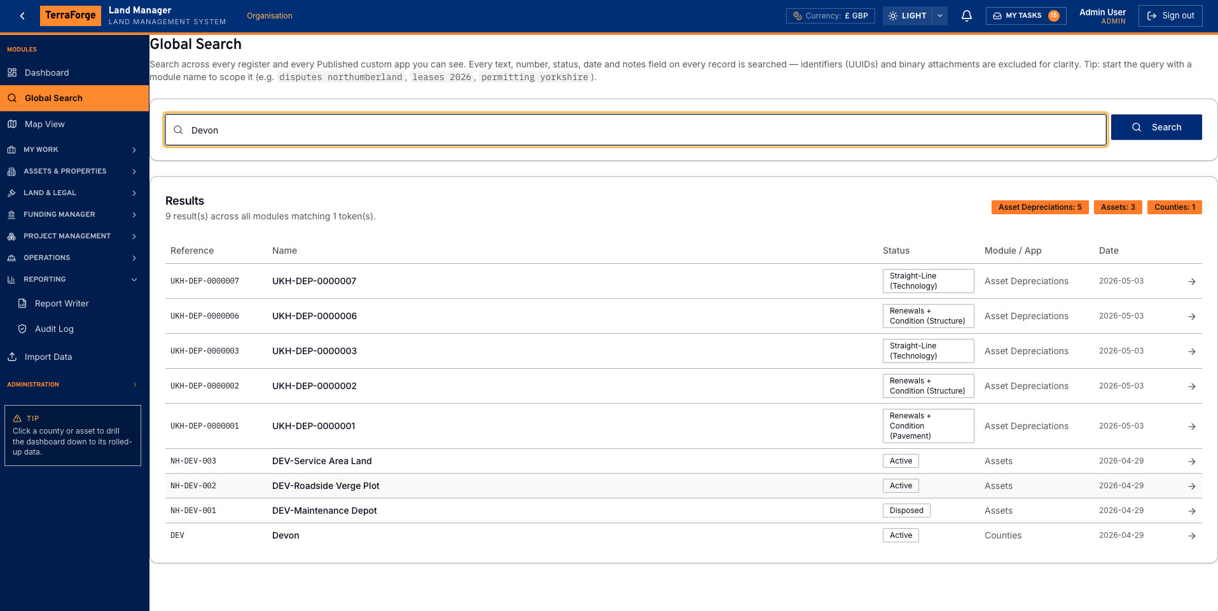Click the Assets & Properties building icon
Viewport: 1218px width, 611px height.
[x=11, y=171]
